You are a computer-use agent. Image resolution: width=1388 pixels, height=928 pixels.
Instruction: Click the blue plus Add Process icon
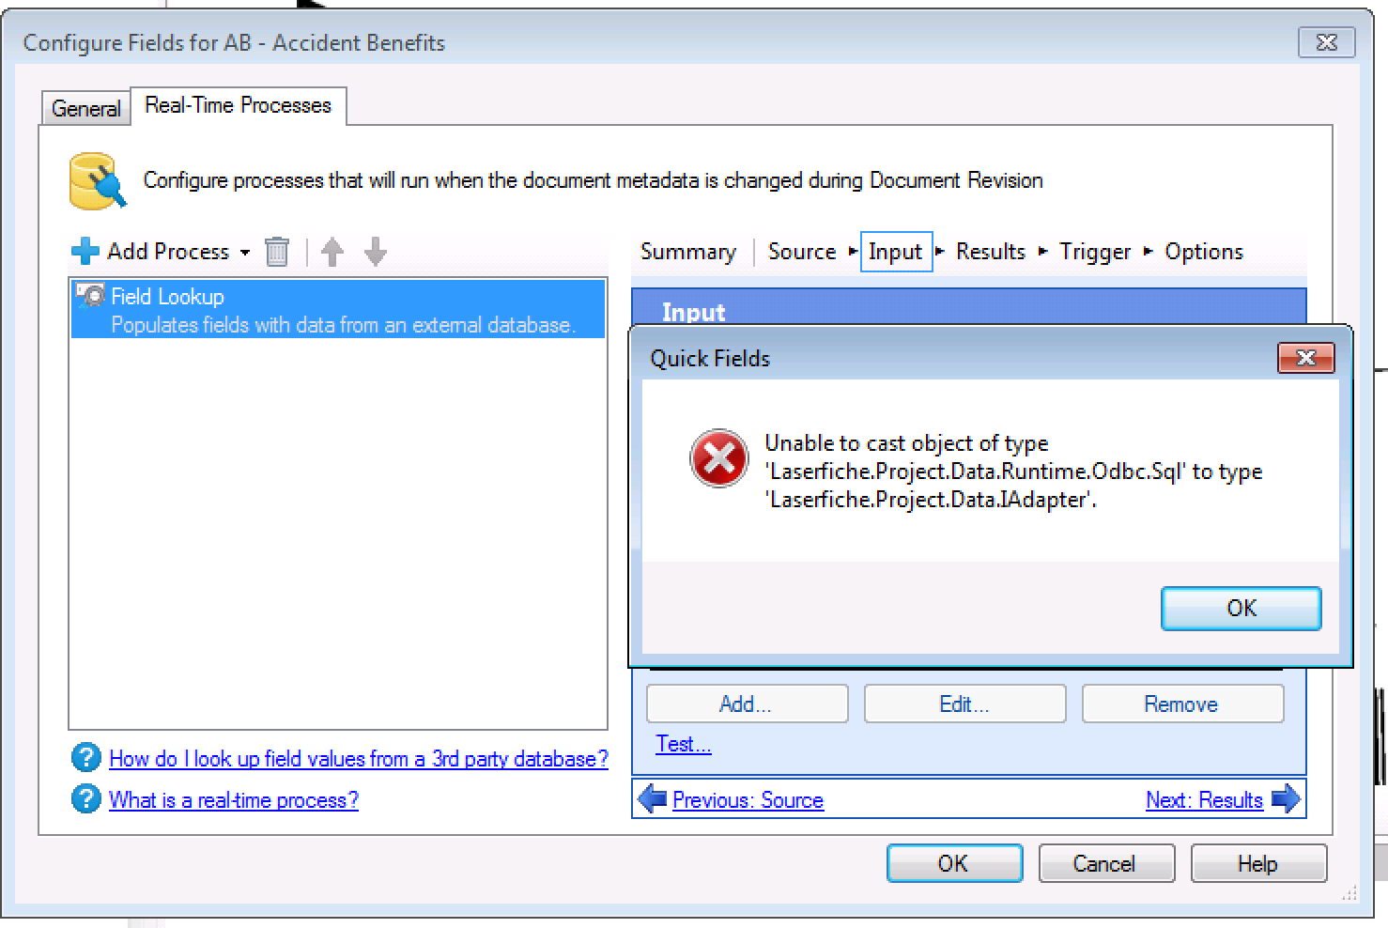pyautogui.click(x=85, y=252)
